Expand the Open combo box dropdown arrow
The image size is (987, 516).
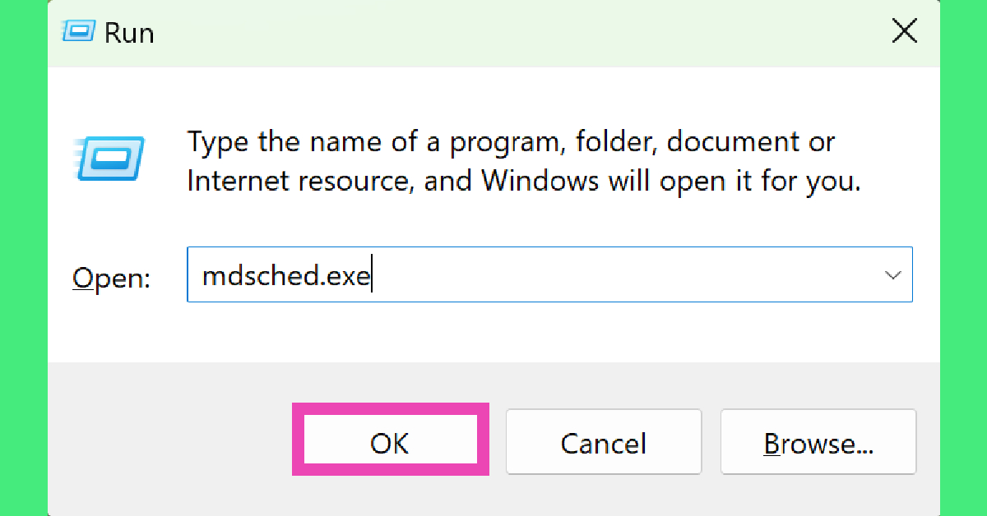coord(892,275)
